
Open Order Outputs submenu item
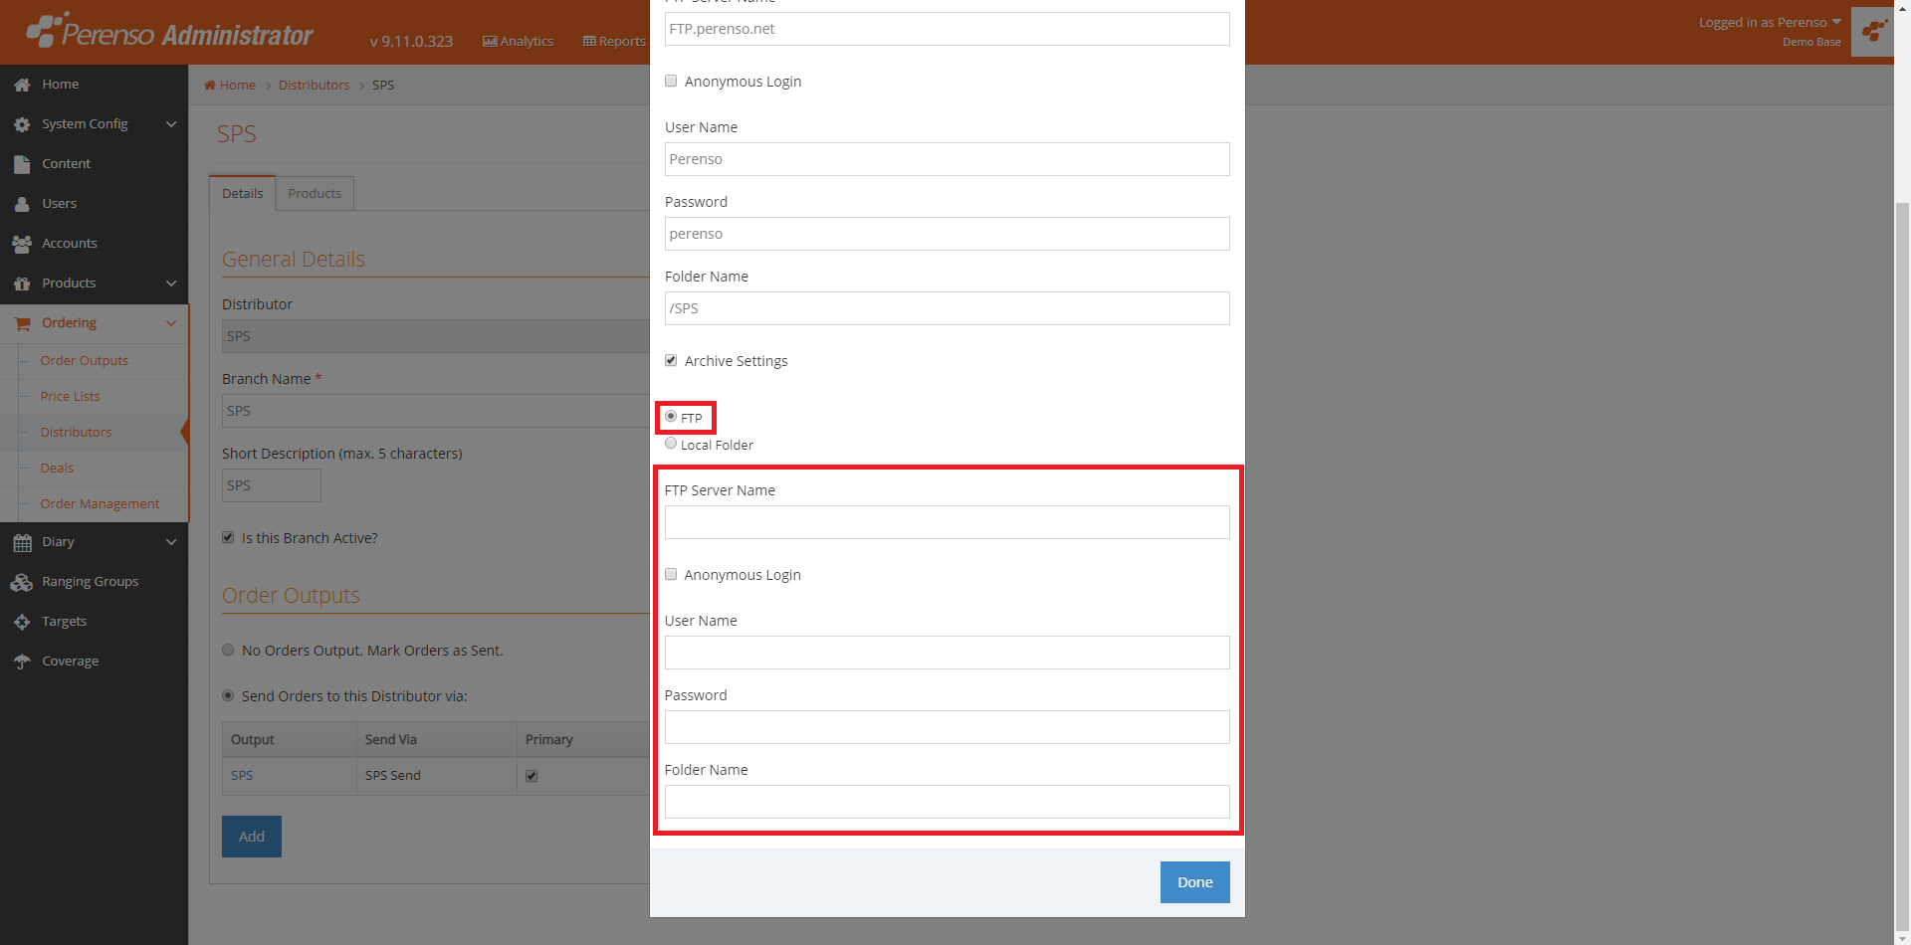85,360
